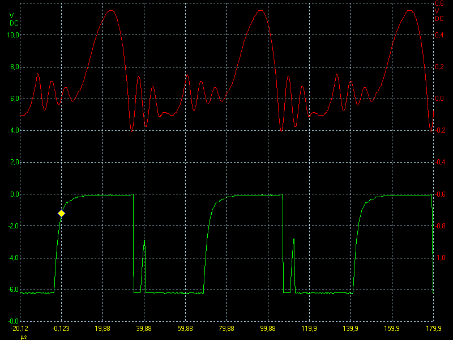Viewport: 453px width, 340px height.
Task: Click the green channel DC coupling label
Action: coord(14,23)
